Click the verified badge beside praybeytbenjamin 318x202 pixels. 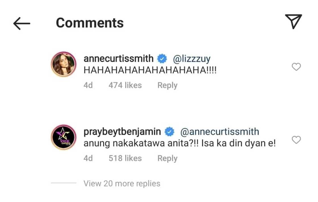[170, 132]
